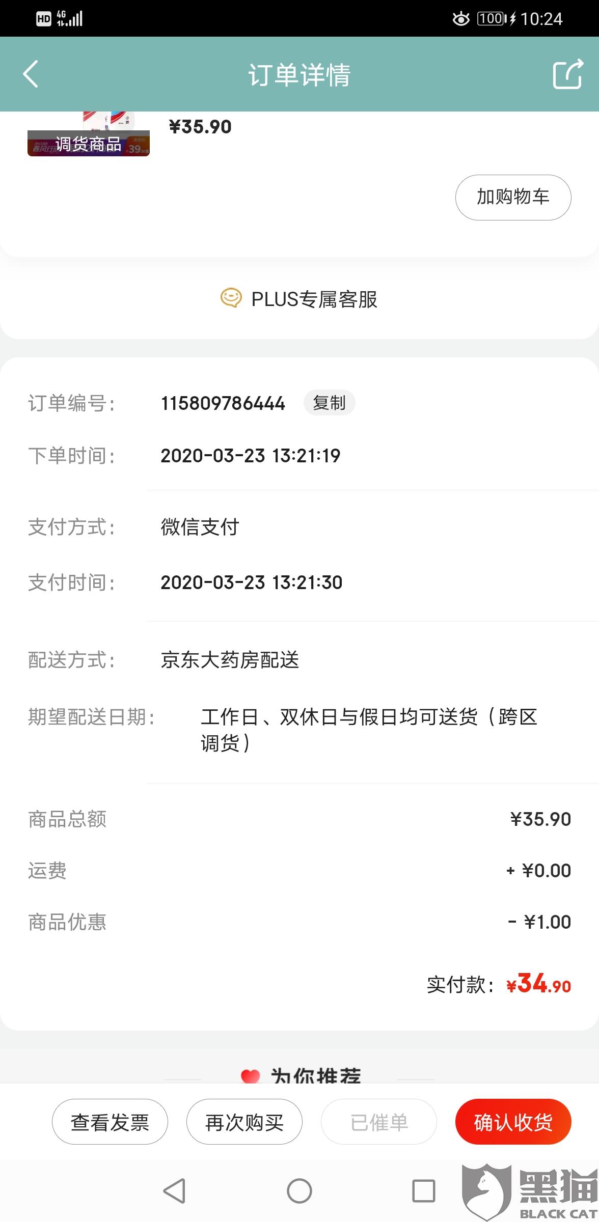
Task: Tap the order number 115809786444
Action: tap(223, 403)
